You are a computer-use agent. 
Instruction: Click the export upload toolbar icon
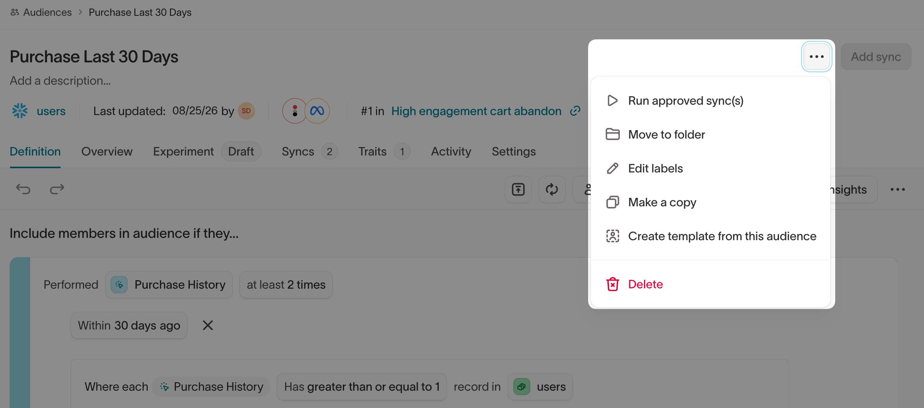(x=518, y=189)
